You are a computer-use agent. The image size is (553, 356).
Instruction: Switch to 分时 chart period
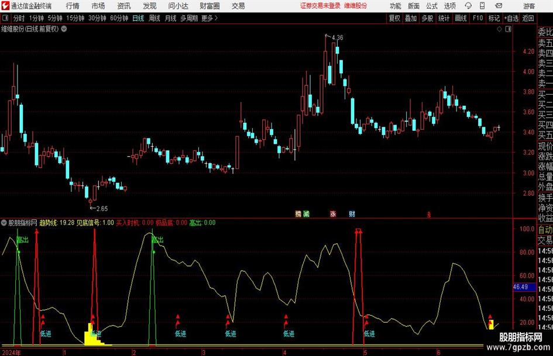pos(19,18)
